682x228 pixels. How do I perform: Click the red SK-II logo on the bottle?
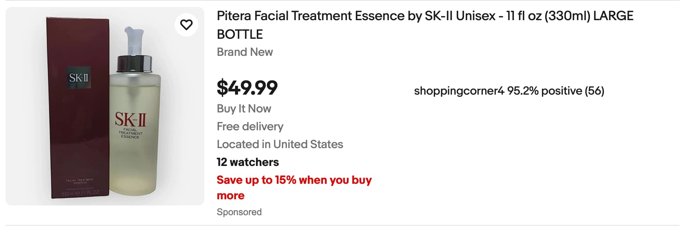tap(130, 119)
